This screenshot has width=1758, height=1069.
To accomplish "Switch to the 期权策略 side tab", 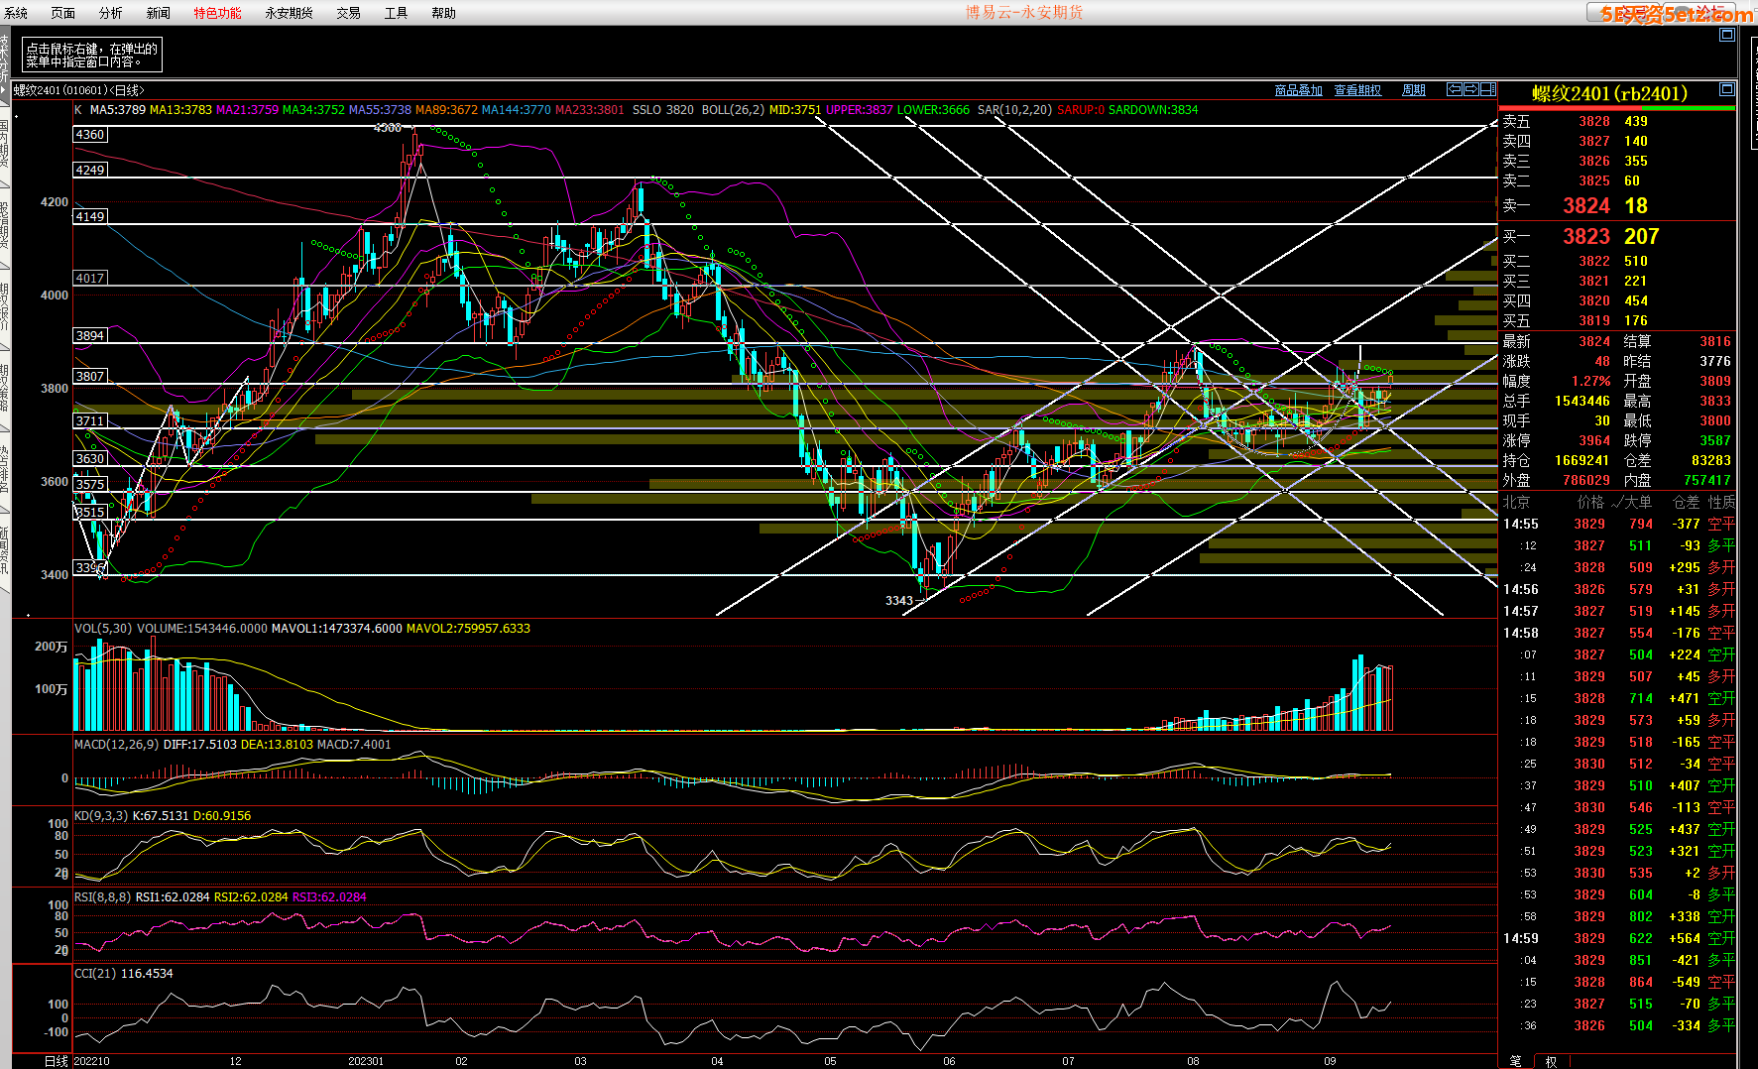I will pyautogui.click(x=5, y=389).
